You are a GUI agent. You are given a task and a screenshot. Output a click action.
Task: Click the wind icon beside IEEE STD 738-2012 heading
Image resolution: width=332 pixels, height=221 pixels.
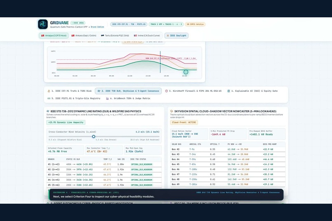(48, 111)
